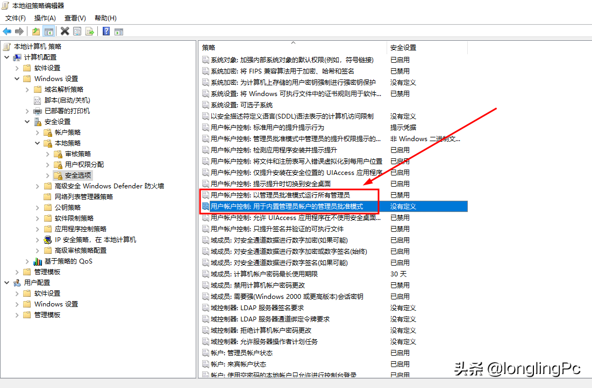This screenshot has width=592, height=388.
Task: Collapse the 用户配置 tree node
Action: [7, 282]
